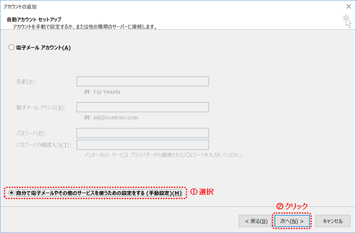The width and height of the screenshot is (356, 233).
Task: Go back with the 戻る(B) button
Action: (256, 221)
